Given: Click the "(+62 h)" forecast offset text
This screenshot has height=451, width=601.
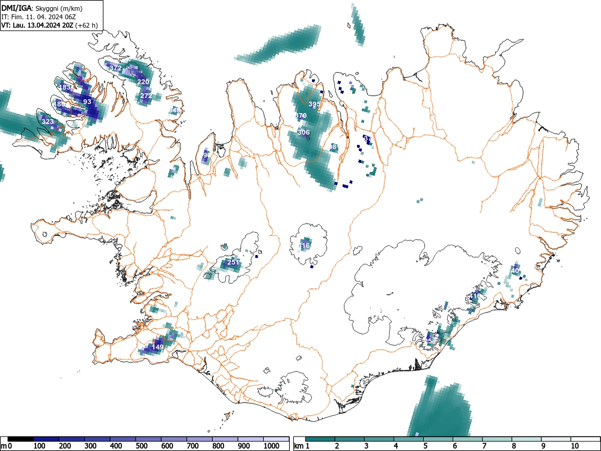Looking at the screenshot, I should [87, 25].
